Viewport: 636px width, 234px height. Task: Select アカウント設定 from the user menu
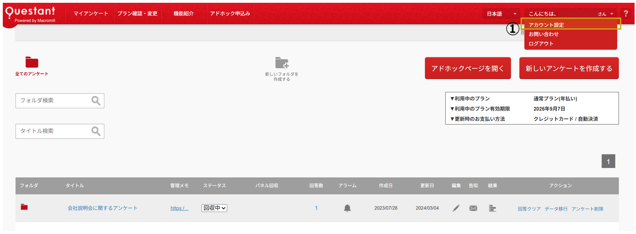click(x=546, y=25)
